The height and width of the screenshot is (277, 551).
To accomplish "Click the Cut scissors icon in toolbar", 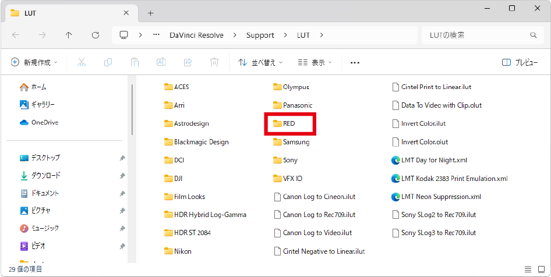I will [82, 62].
